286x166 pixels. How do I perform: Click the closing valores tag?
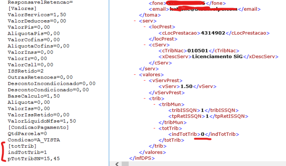[x=153, y=152]
